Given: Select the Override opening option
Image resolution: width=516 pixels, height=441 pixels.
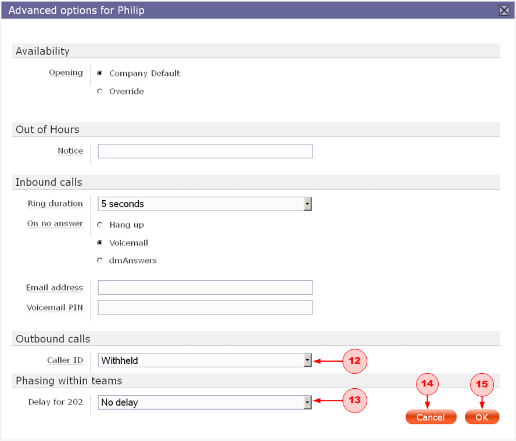Looking at the screenshot, I should coord(100,91).
